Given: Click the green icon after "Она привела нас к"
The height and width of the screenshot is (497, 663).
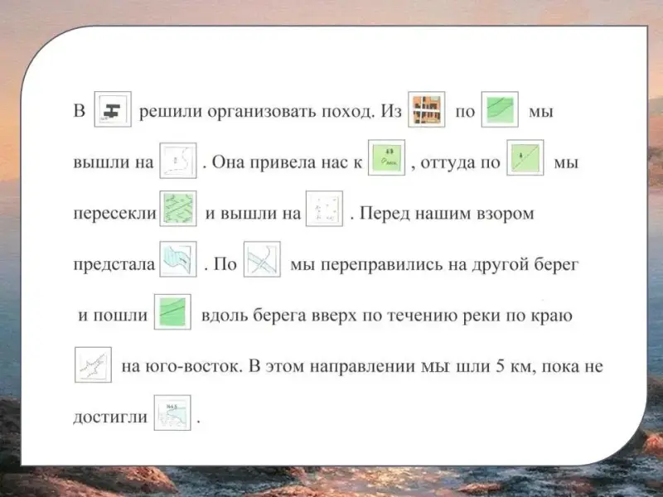Looking at the screenshot, I should point(386,159).
